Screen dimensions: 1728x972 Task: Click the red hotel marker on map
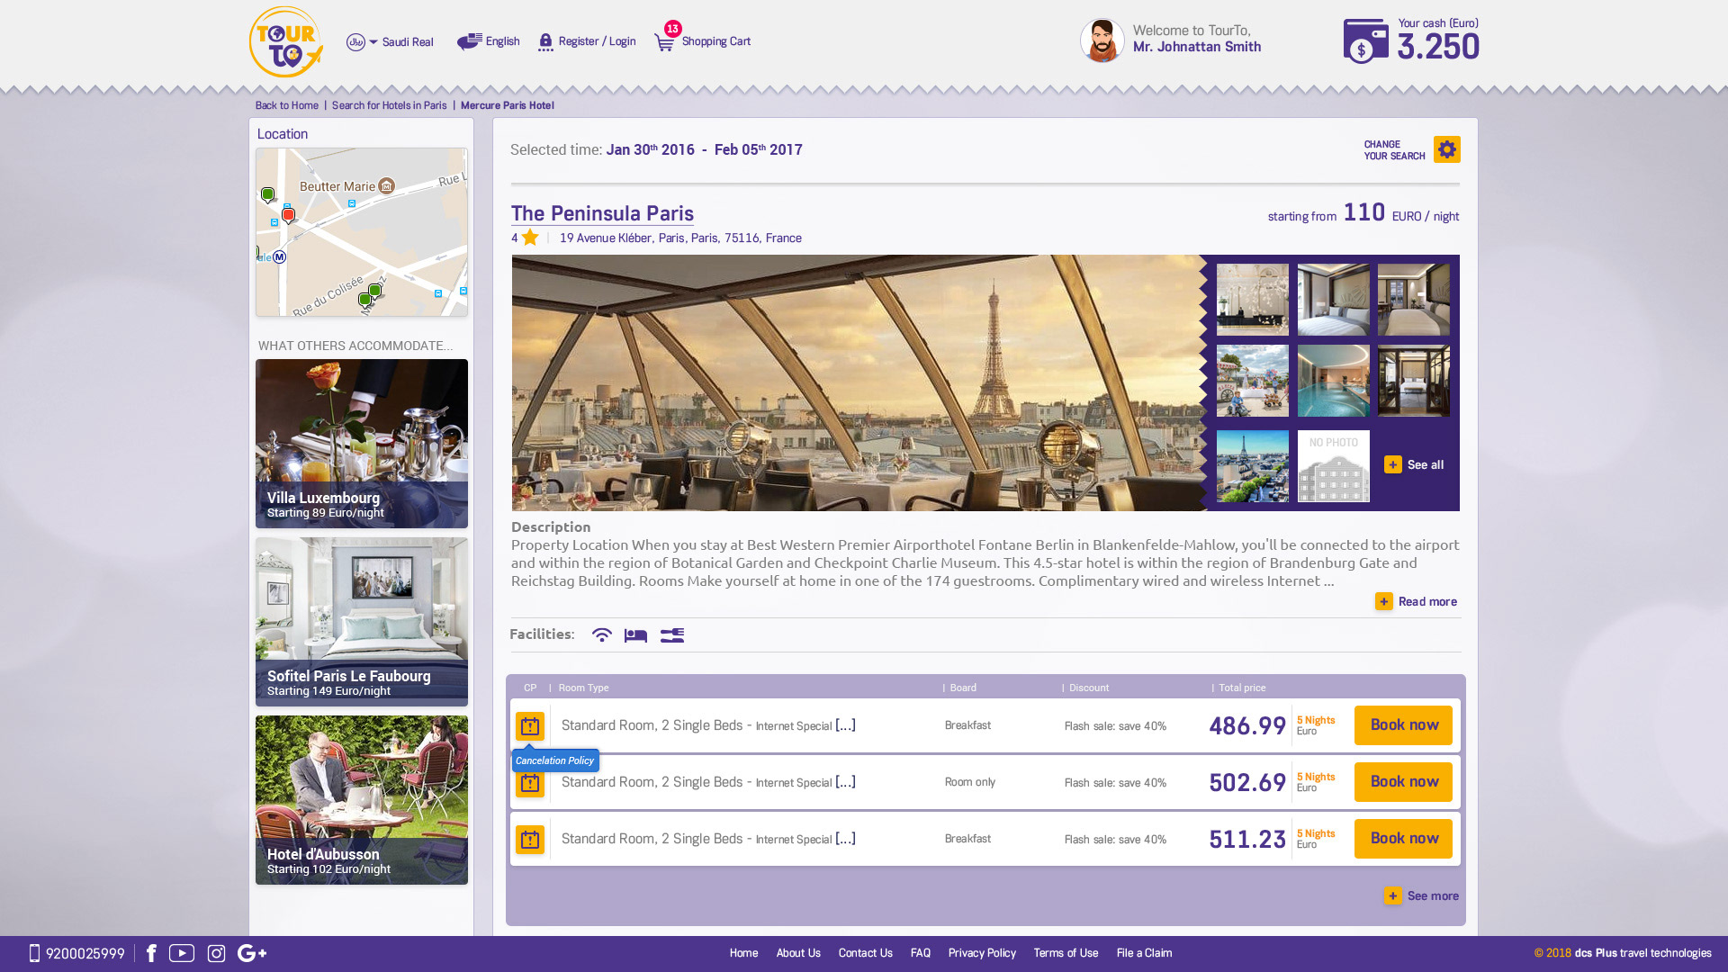(288, 215)
